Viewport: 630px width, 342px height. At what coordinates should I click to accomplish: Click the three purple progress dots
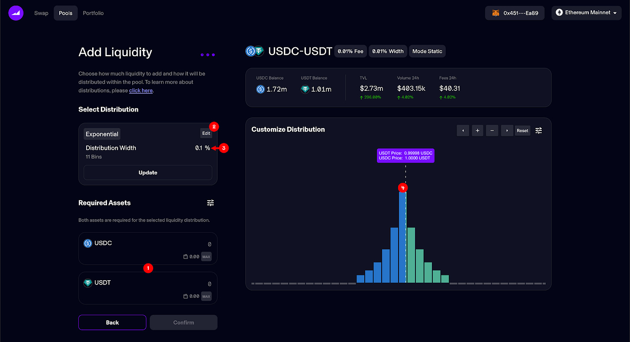click(208, 55)
